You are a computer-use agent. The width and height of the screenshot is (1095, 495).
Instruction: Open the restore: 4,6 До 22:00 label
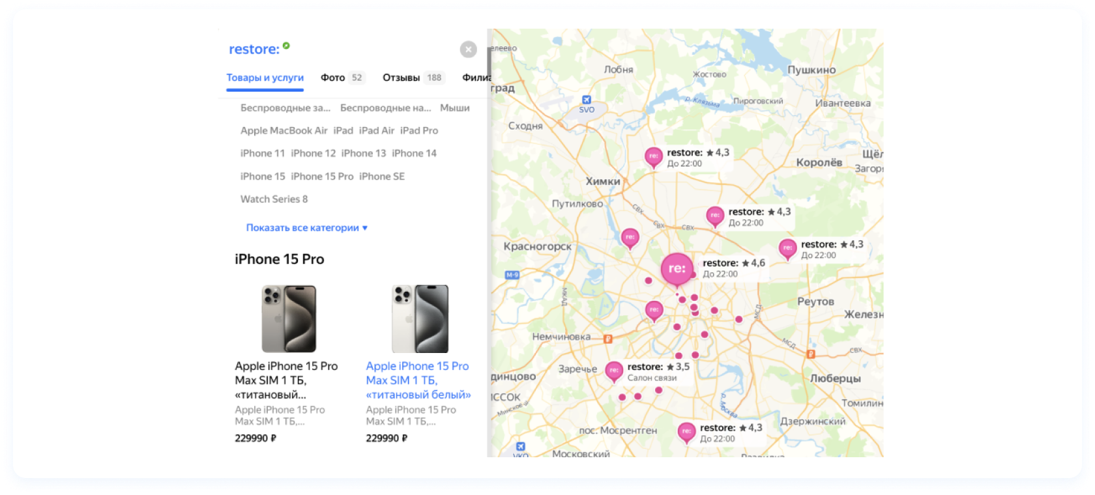coord(733,268)
